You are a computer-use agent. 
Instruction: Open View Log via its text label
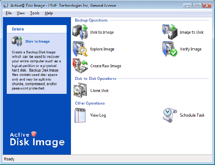[98, 115]
